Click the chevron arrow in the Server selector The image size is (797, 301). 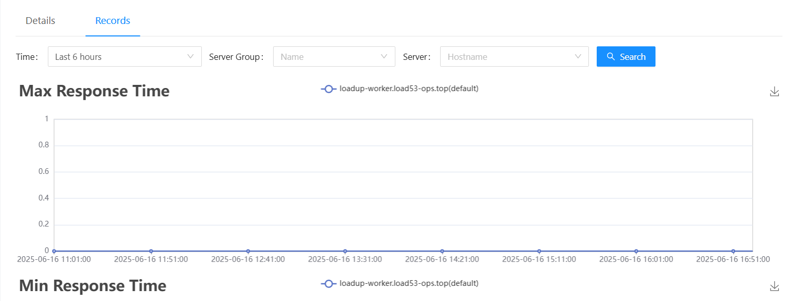[577, 56]
